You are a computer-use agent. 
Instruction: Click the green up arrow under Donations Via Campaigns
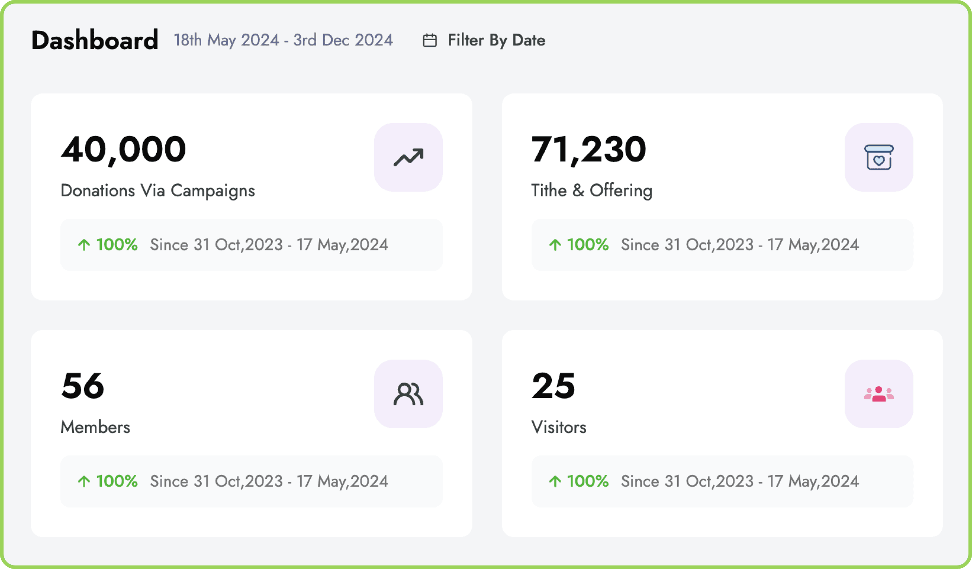point(84,245)
